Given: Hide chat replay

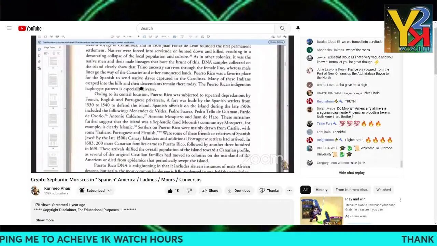Looking at the screenshot, I should (x=352, y=173).
